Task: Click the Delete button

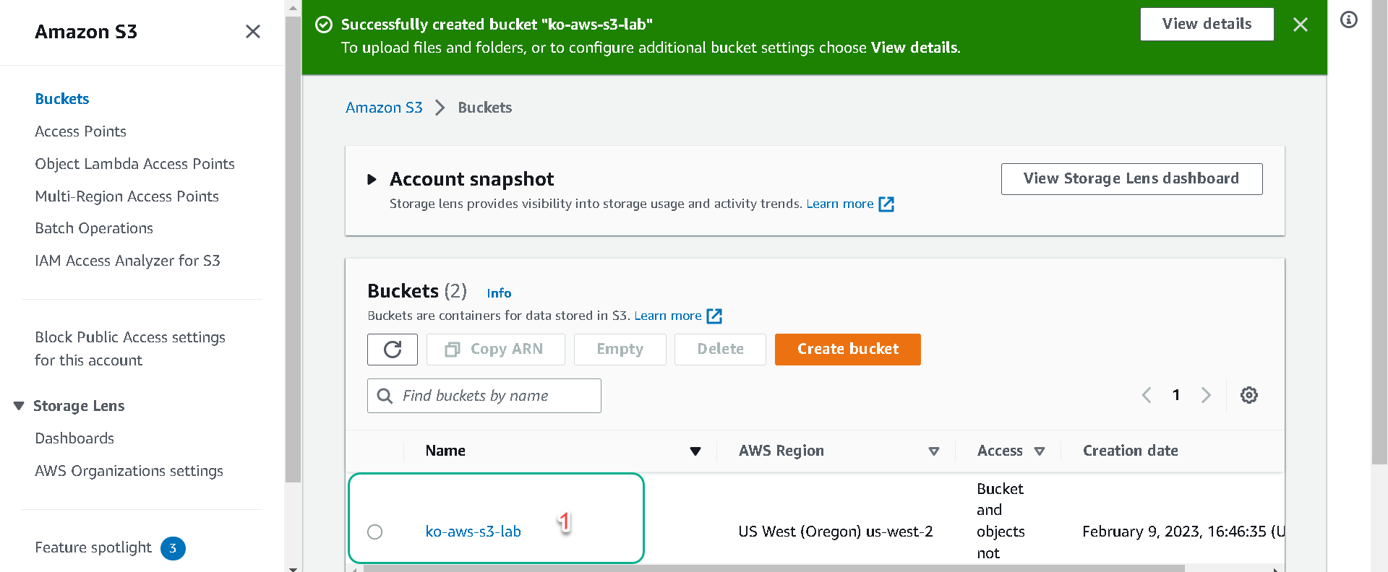Action: pyautogui.click(x=720, y=350)
